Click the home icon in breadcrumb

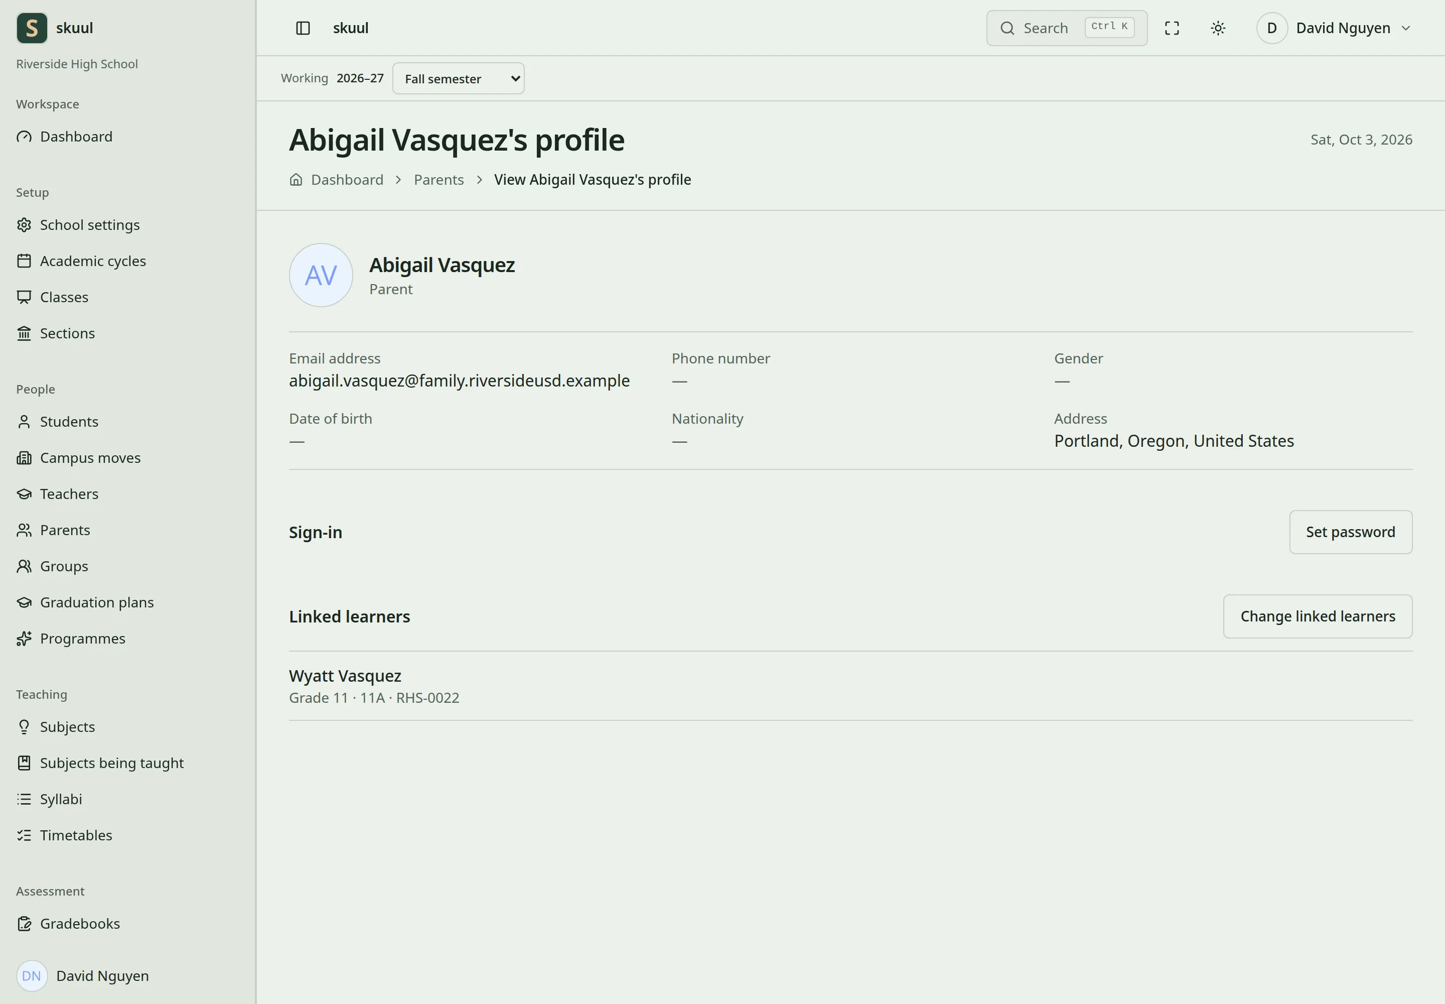click(296, 179)
